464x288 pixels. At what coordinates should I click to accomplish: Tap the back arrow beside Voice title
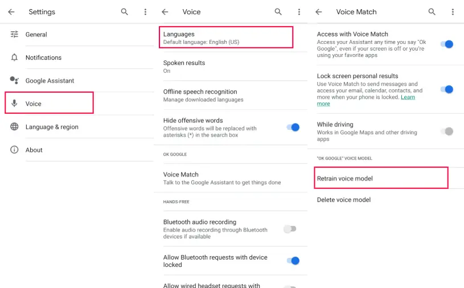pyautogui.click(x=165, y=12)
